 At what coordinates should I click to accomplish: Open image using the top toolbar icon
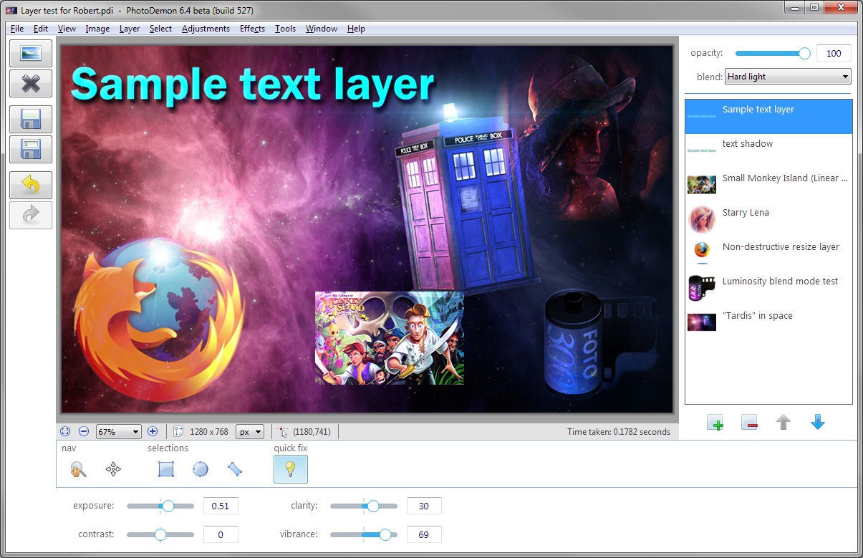point(31,53)
